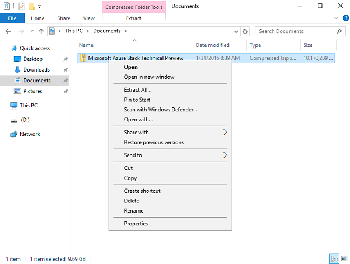Viewport: 350px width, 264px height.
Task: Expand the address bar history dropdown
Action: [236, 32]
